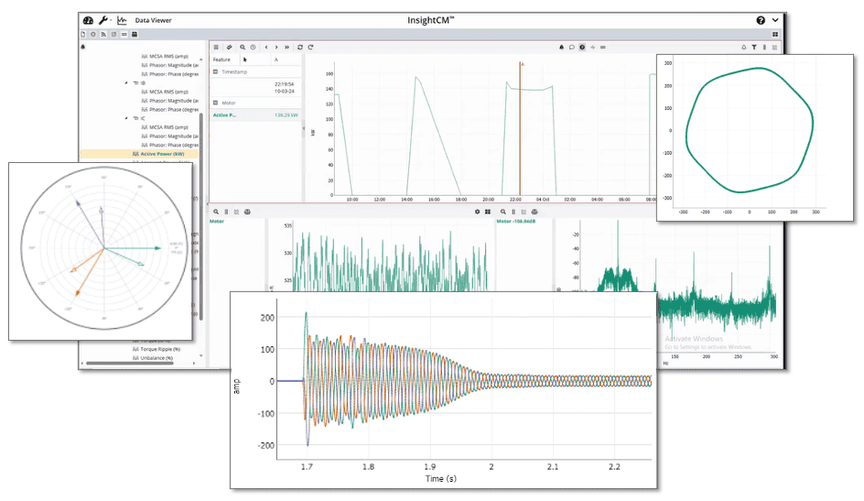Image resolution: width=864 pixels, height=501 pixels.
Task: Open the wrench configuration menu
Action: pyautogui.click(x=103, y=20)
